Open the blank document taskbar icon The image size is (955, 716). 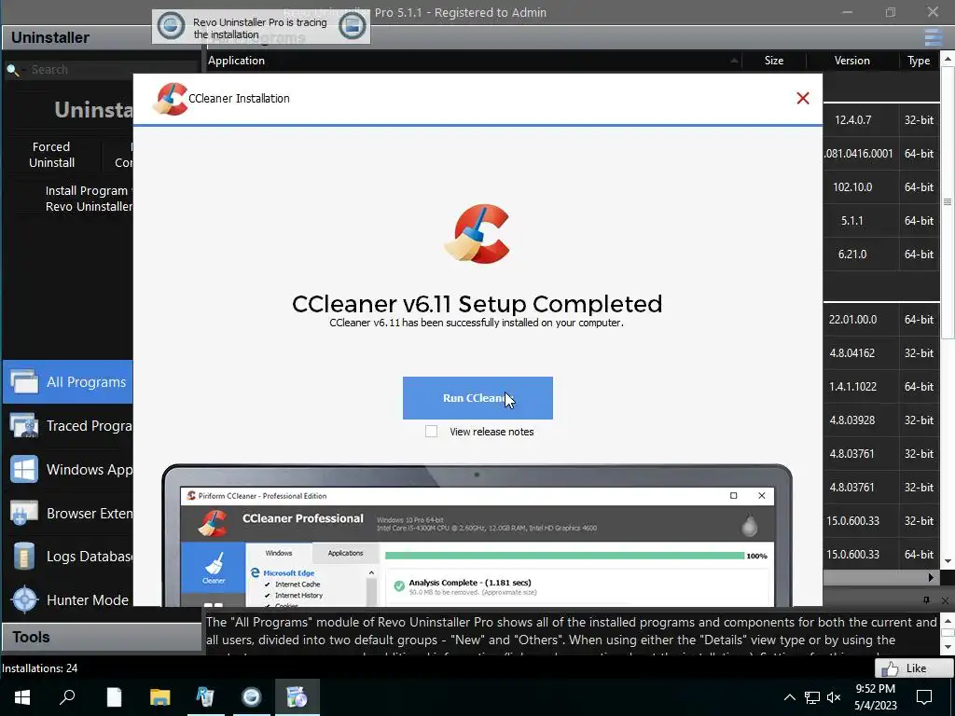[114, 696]
